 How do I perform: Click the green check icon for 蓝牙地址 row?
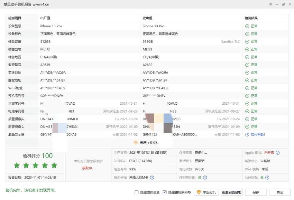(x=247, y=73)
